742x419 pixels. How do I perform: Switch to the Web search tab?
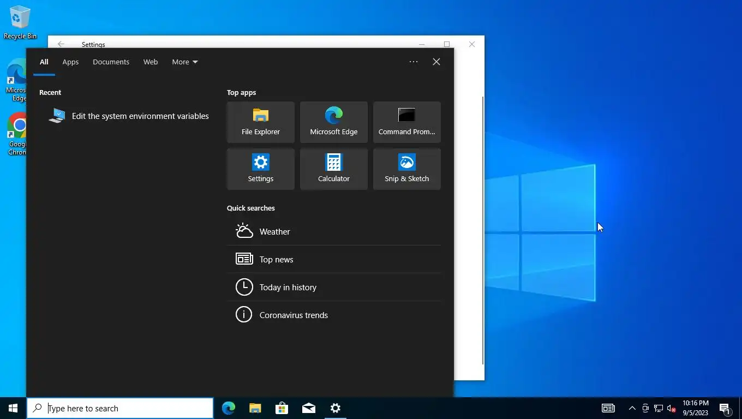(x=151, y=62)
